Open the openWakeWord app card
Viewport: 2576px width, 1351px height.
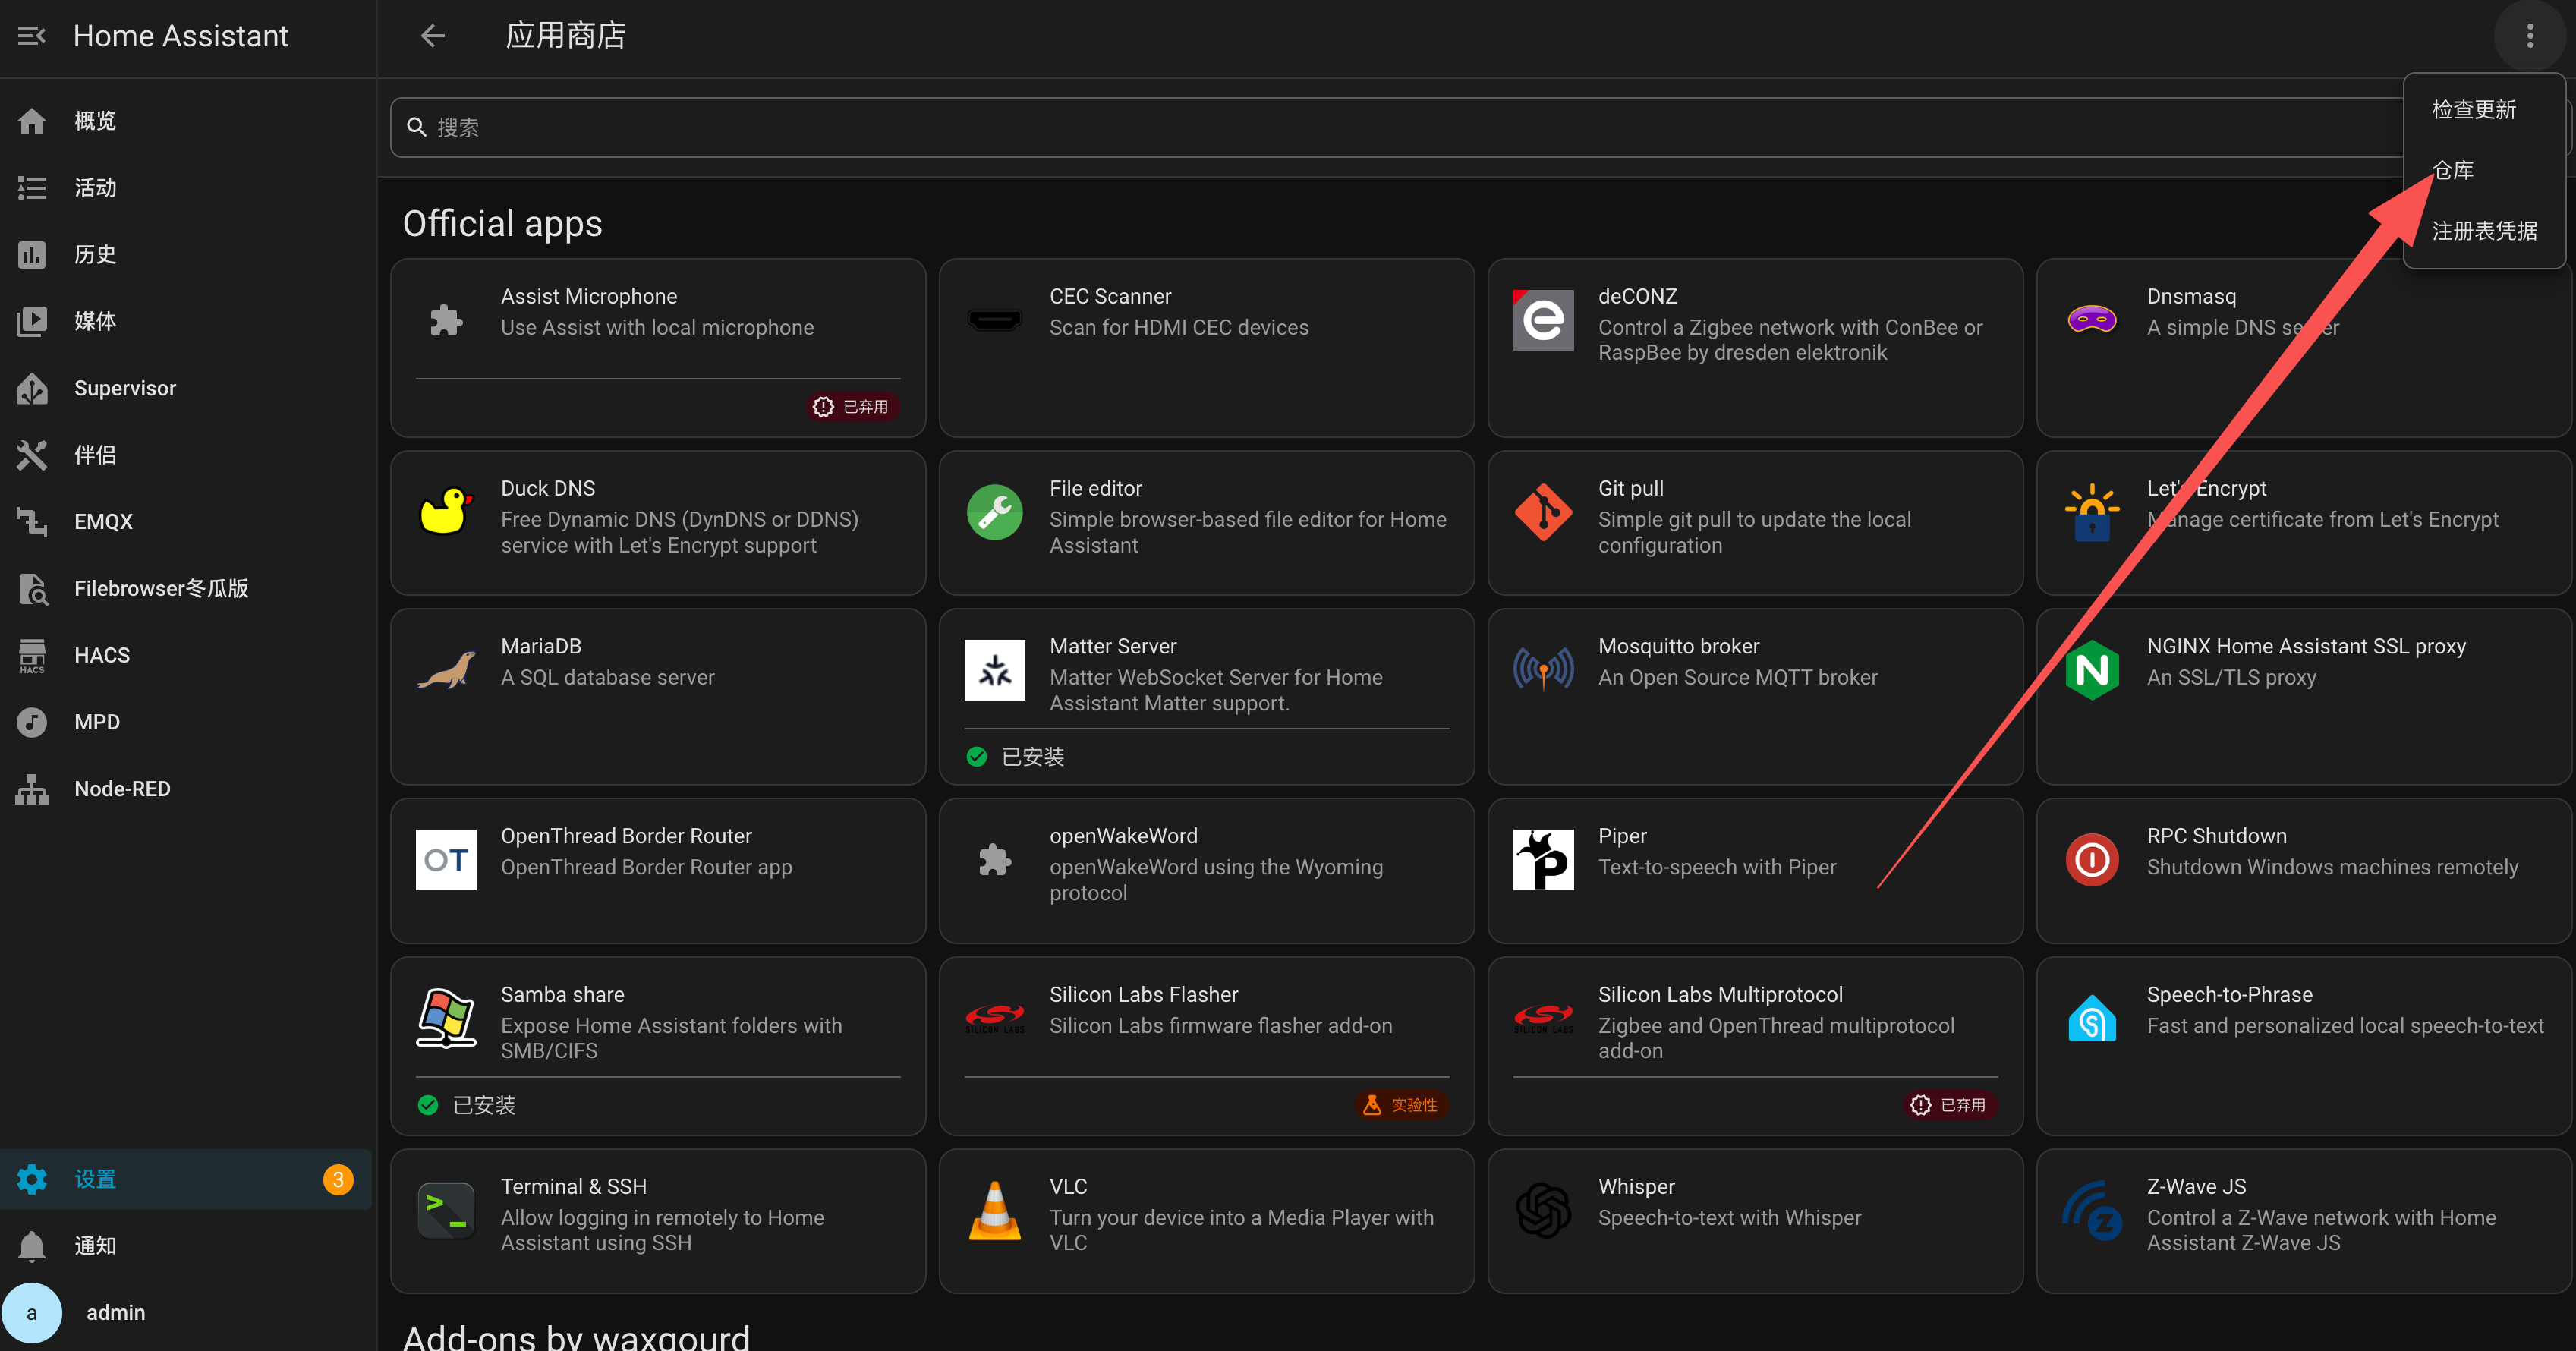1206,871
